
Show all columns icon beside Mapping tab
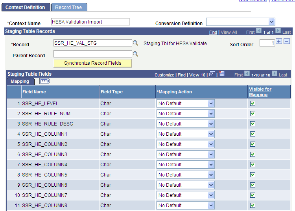tap(44, 81)
